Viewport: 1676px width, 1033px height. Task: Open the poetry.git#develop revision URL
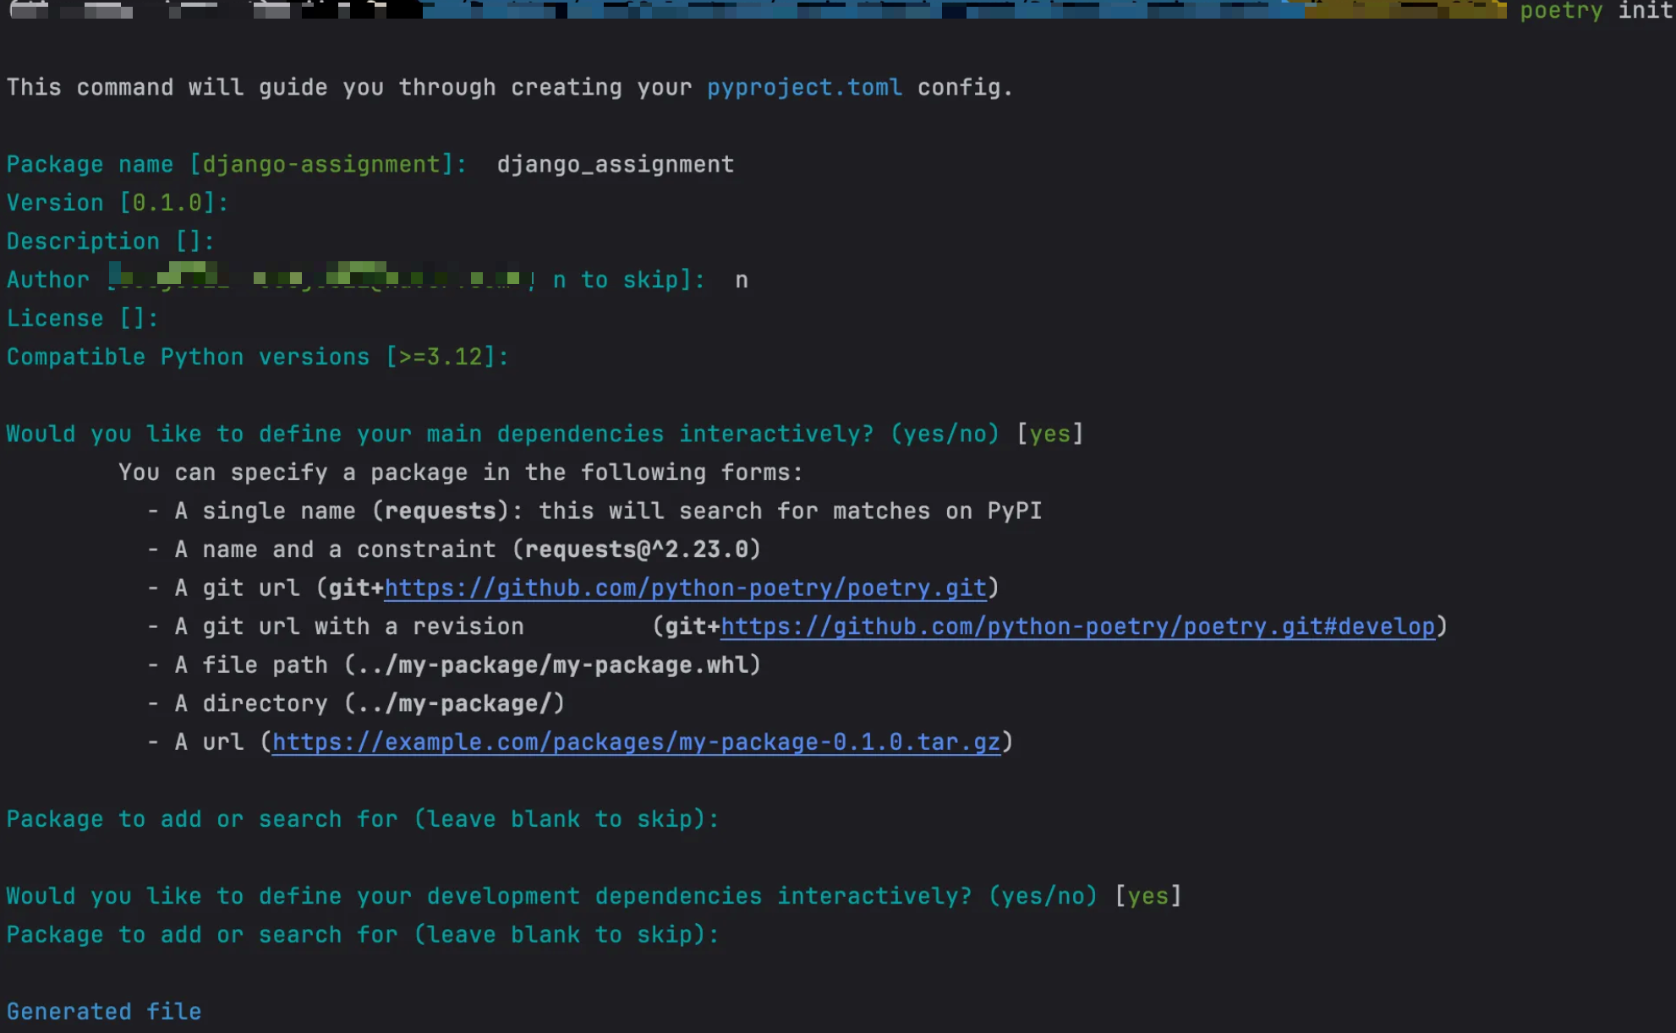pos(1077,626)
